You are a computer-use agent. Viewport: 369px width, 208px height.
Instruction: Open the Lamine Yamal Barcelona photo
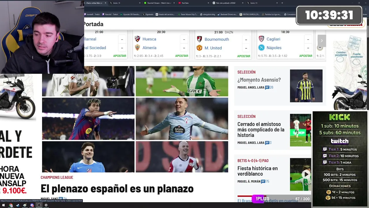point(88,119)
